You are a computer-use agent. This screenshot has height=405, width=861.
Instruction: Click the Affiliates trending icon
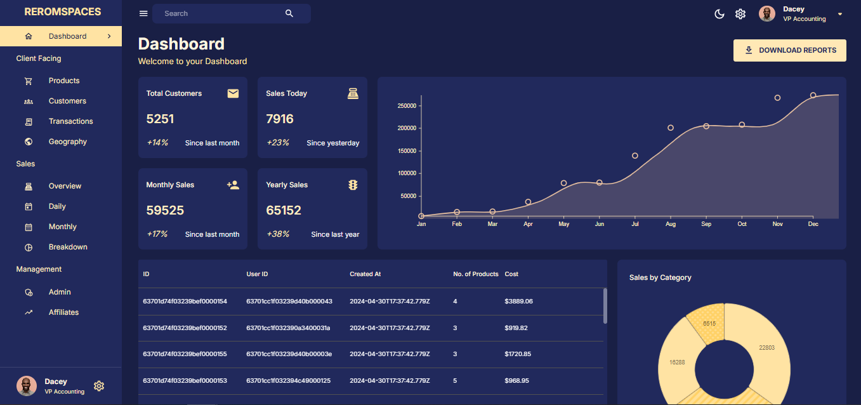coord(29,312)
